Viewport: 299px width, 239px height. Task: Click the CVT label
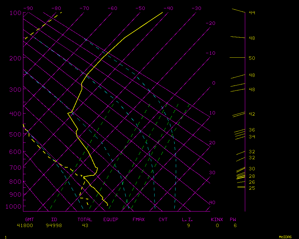point(163,220)
